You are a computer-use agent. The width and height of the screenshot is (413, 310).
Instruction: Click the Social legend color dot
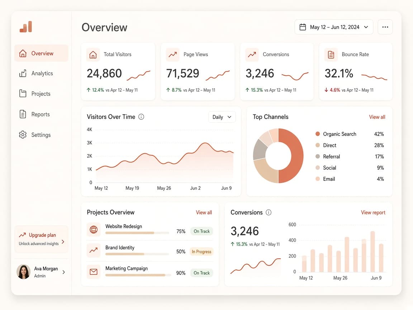(x=318, y=168)
